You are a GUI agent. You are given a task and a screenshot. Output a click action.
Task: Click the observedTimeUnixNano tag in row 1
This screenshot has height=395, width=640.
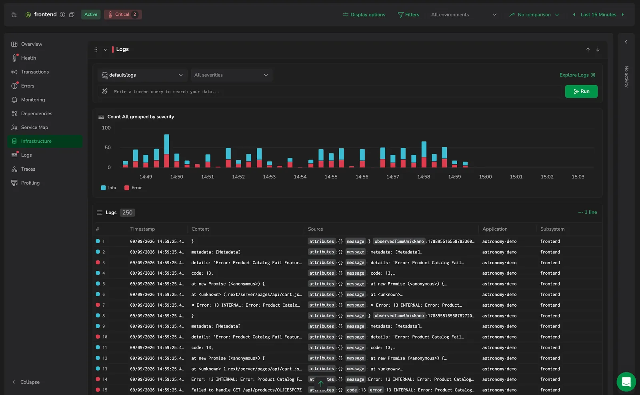click(x=399, y=241)
